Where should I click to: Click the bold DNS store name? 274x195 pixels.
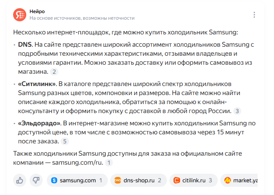(25, 44)
